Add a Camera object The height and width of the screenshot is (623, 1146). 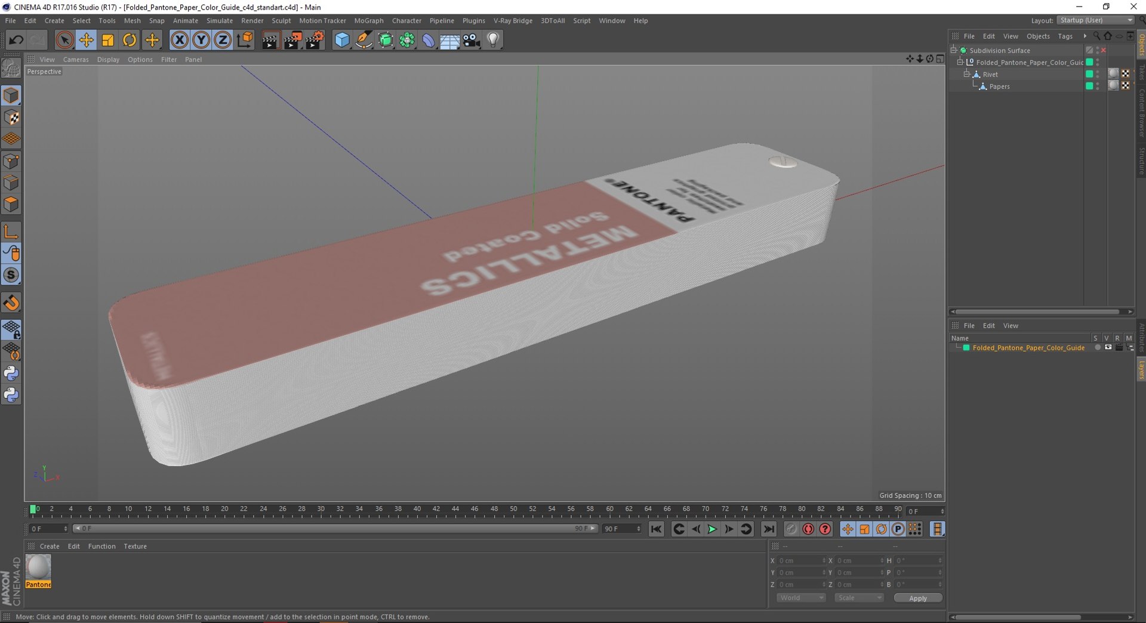(472, 40)
